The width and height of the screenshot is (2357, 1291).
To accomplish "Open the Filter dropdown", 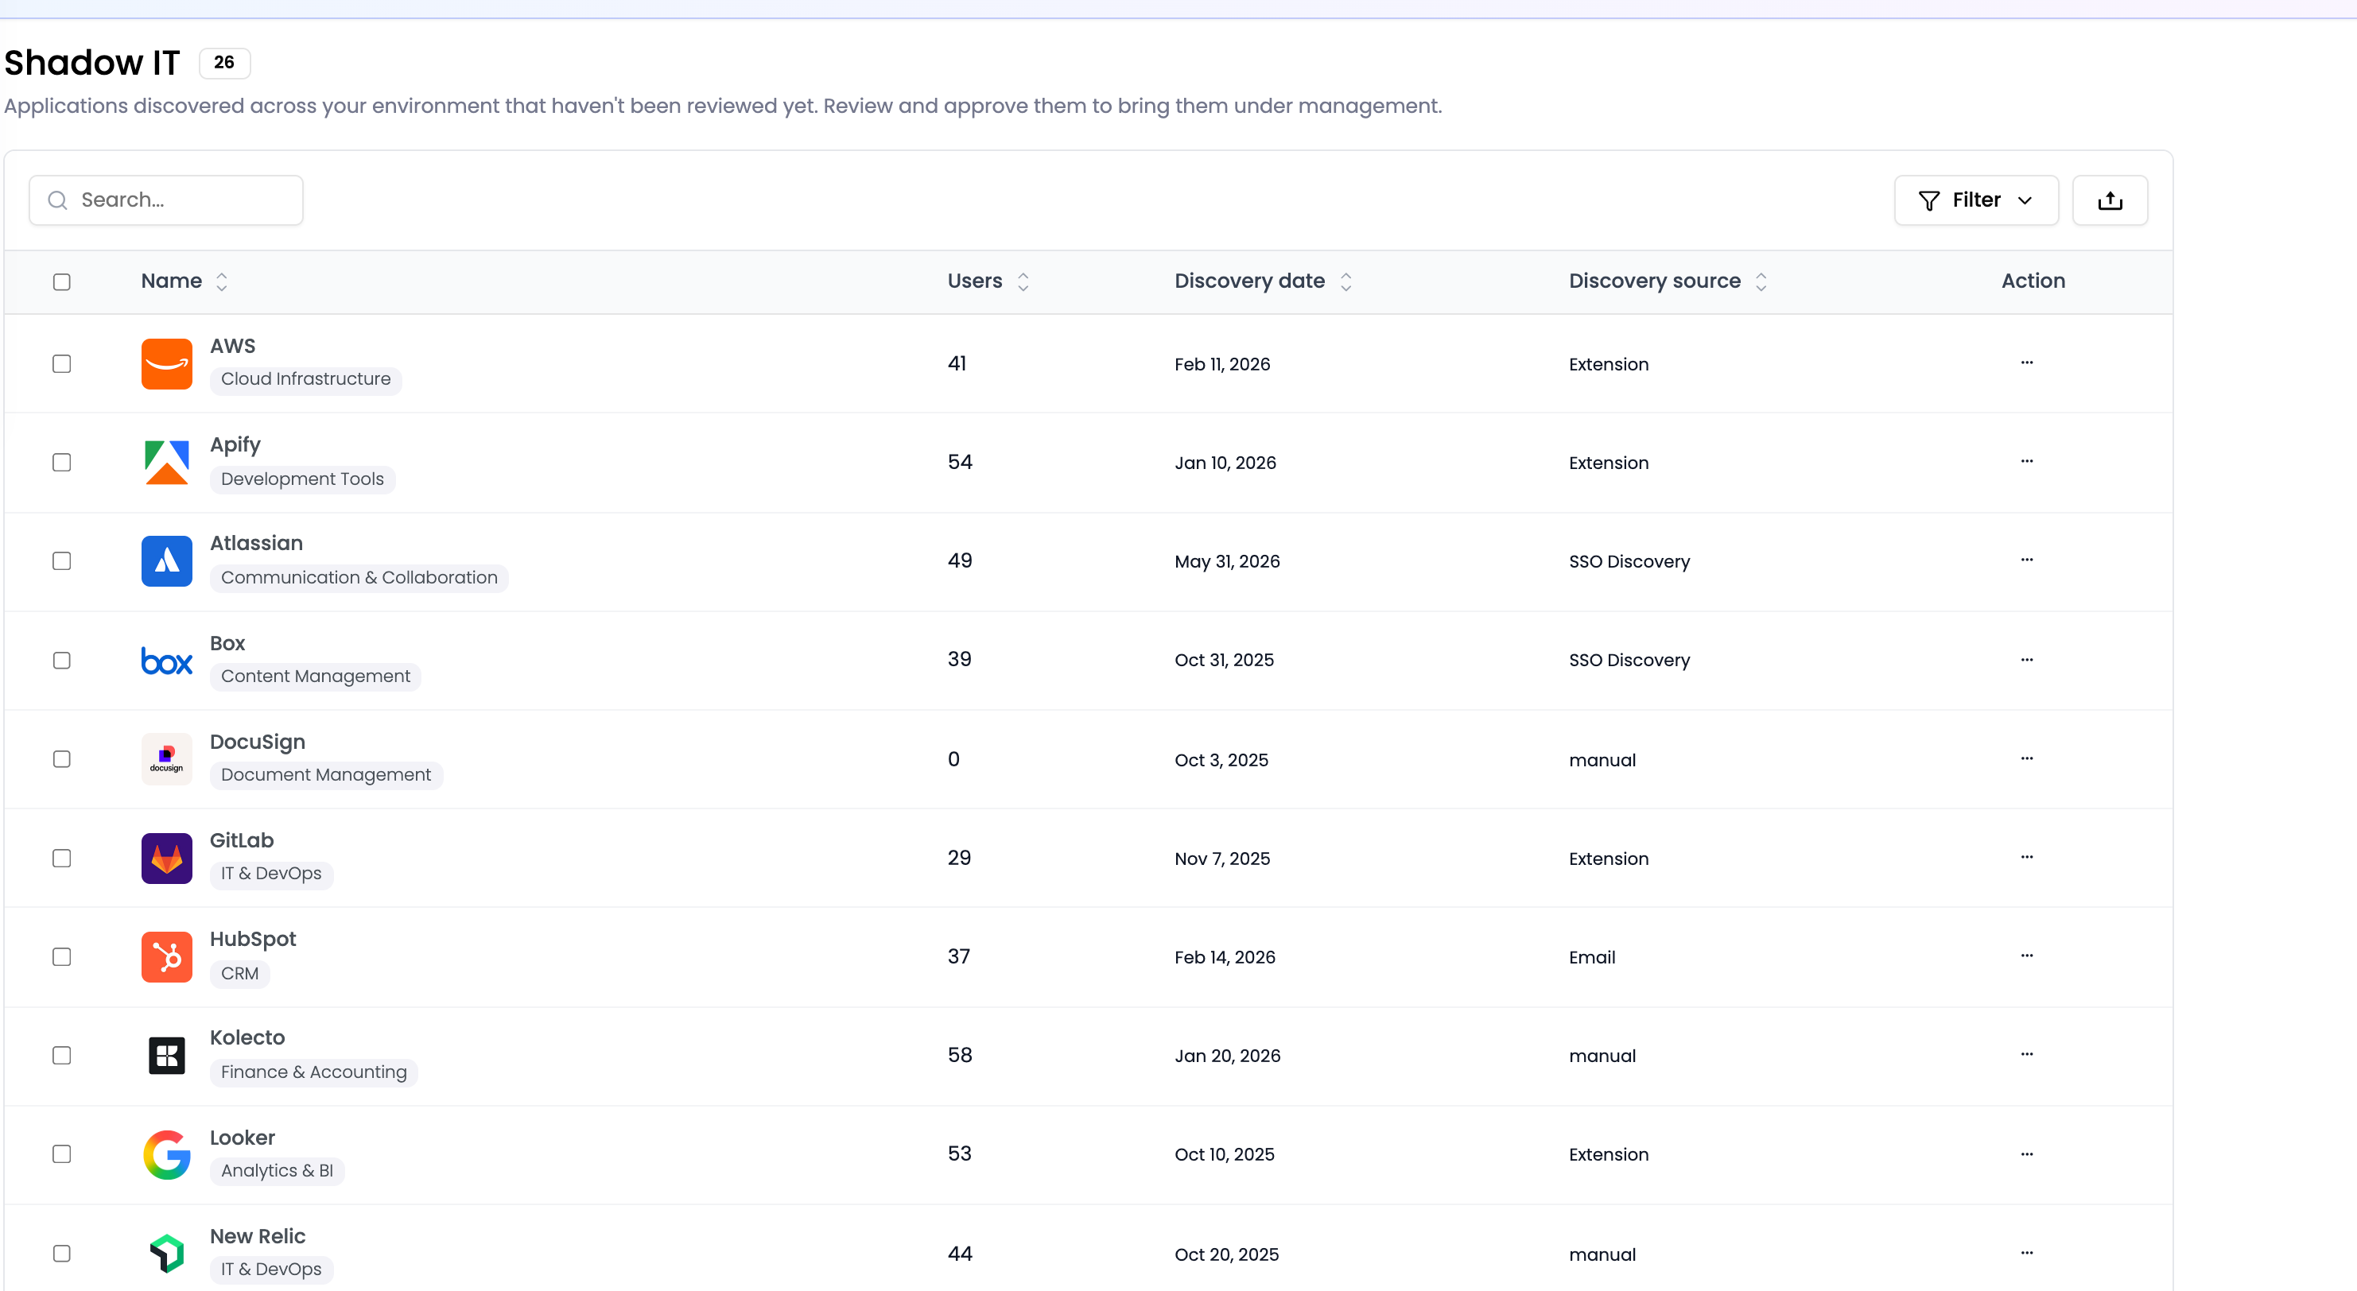I will (x=1976, y=200).
